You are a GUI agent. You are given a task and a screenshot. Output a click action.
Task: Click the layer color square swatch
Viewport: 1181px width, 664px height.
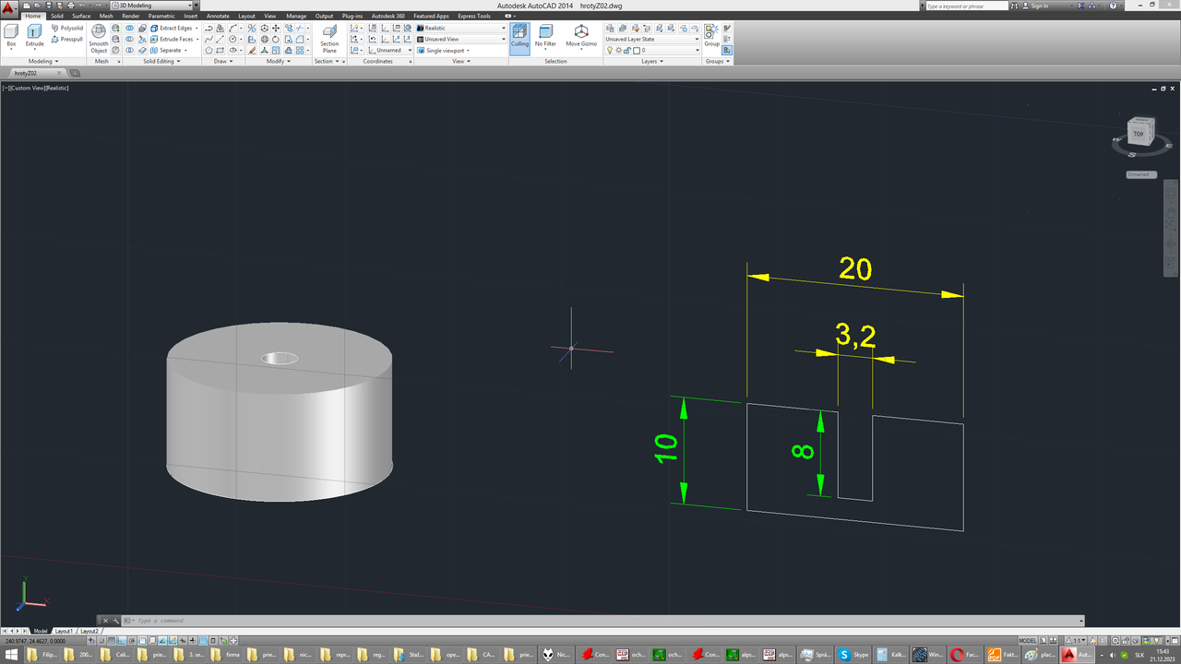click(x=637, y=50)
